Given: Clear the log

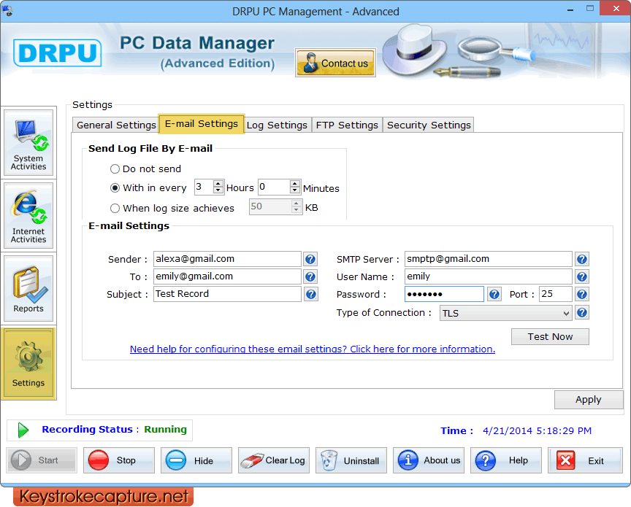Looking at the screenshot, I should (x=274, y=460).
